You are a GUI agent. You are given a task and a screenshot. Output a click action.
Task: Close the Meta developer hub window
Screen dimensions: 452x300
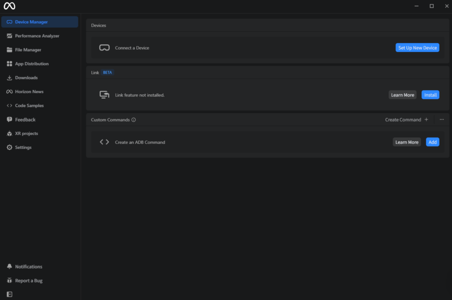pos(446,6)
